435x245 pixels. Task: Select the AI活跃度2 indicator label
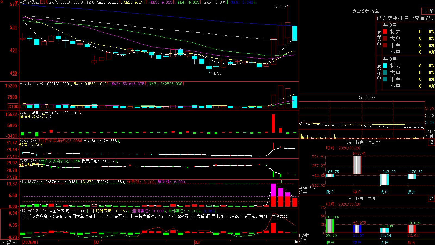(x=29, y=182)
